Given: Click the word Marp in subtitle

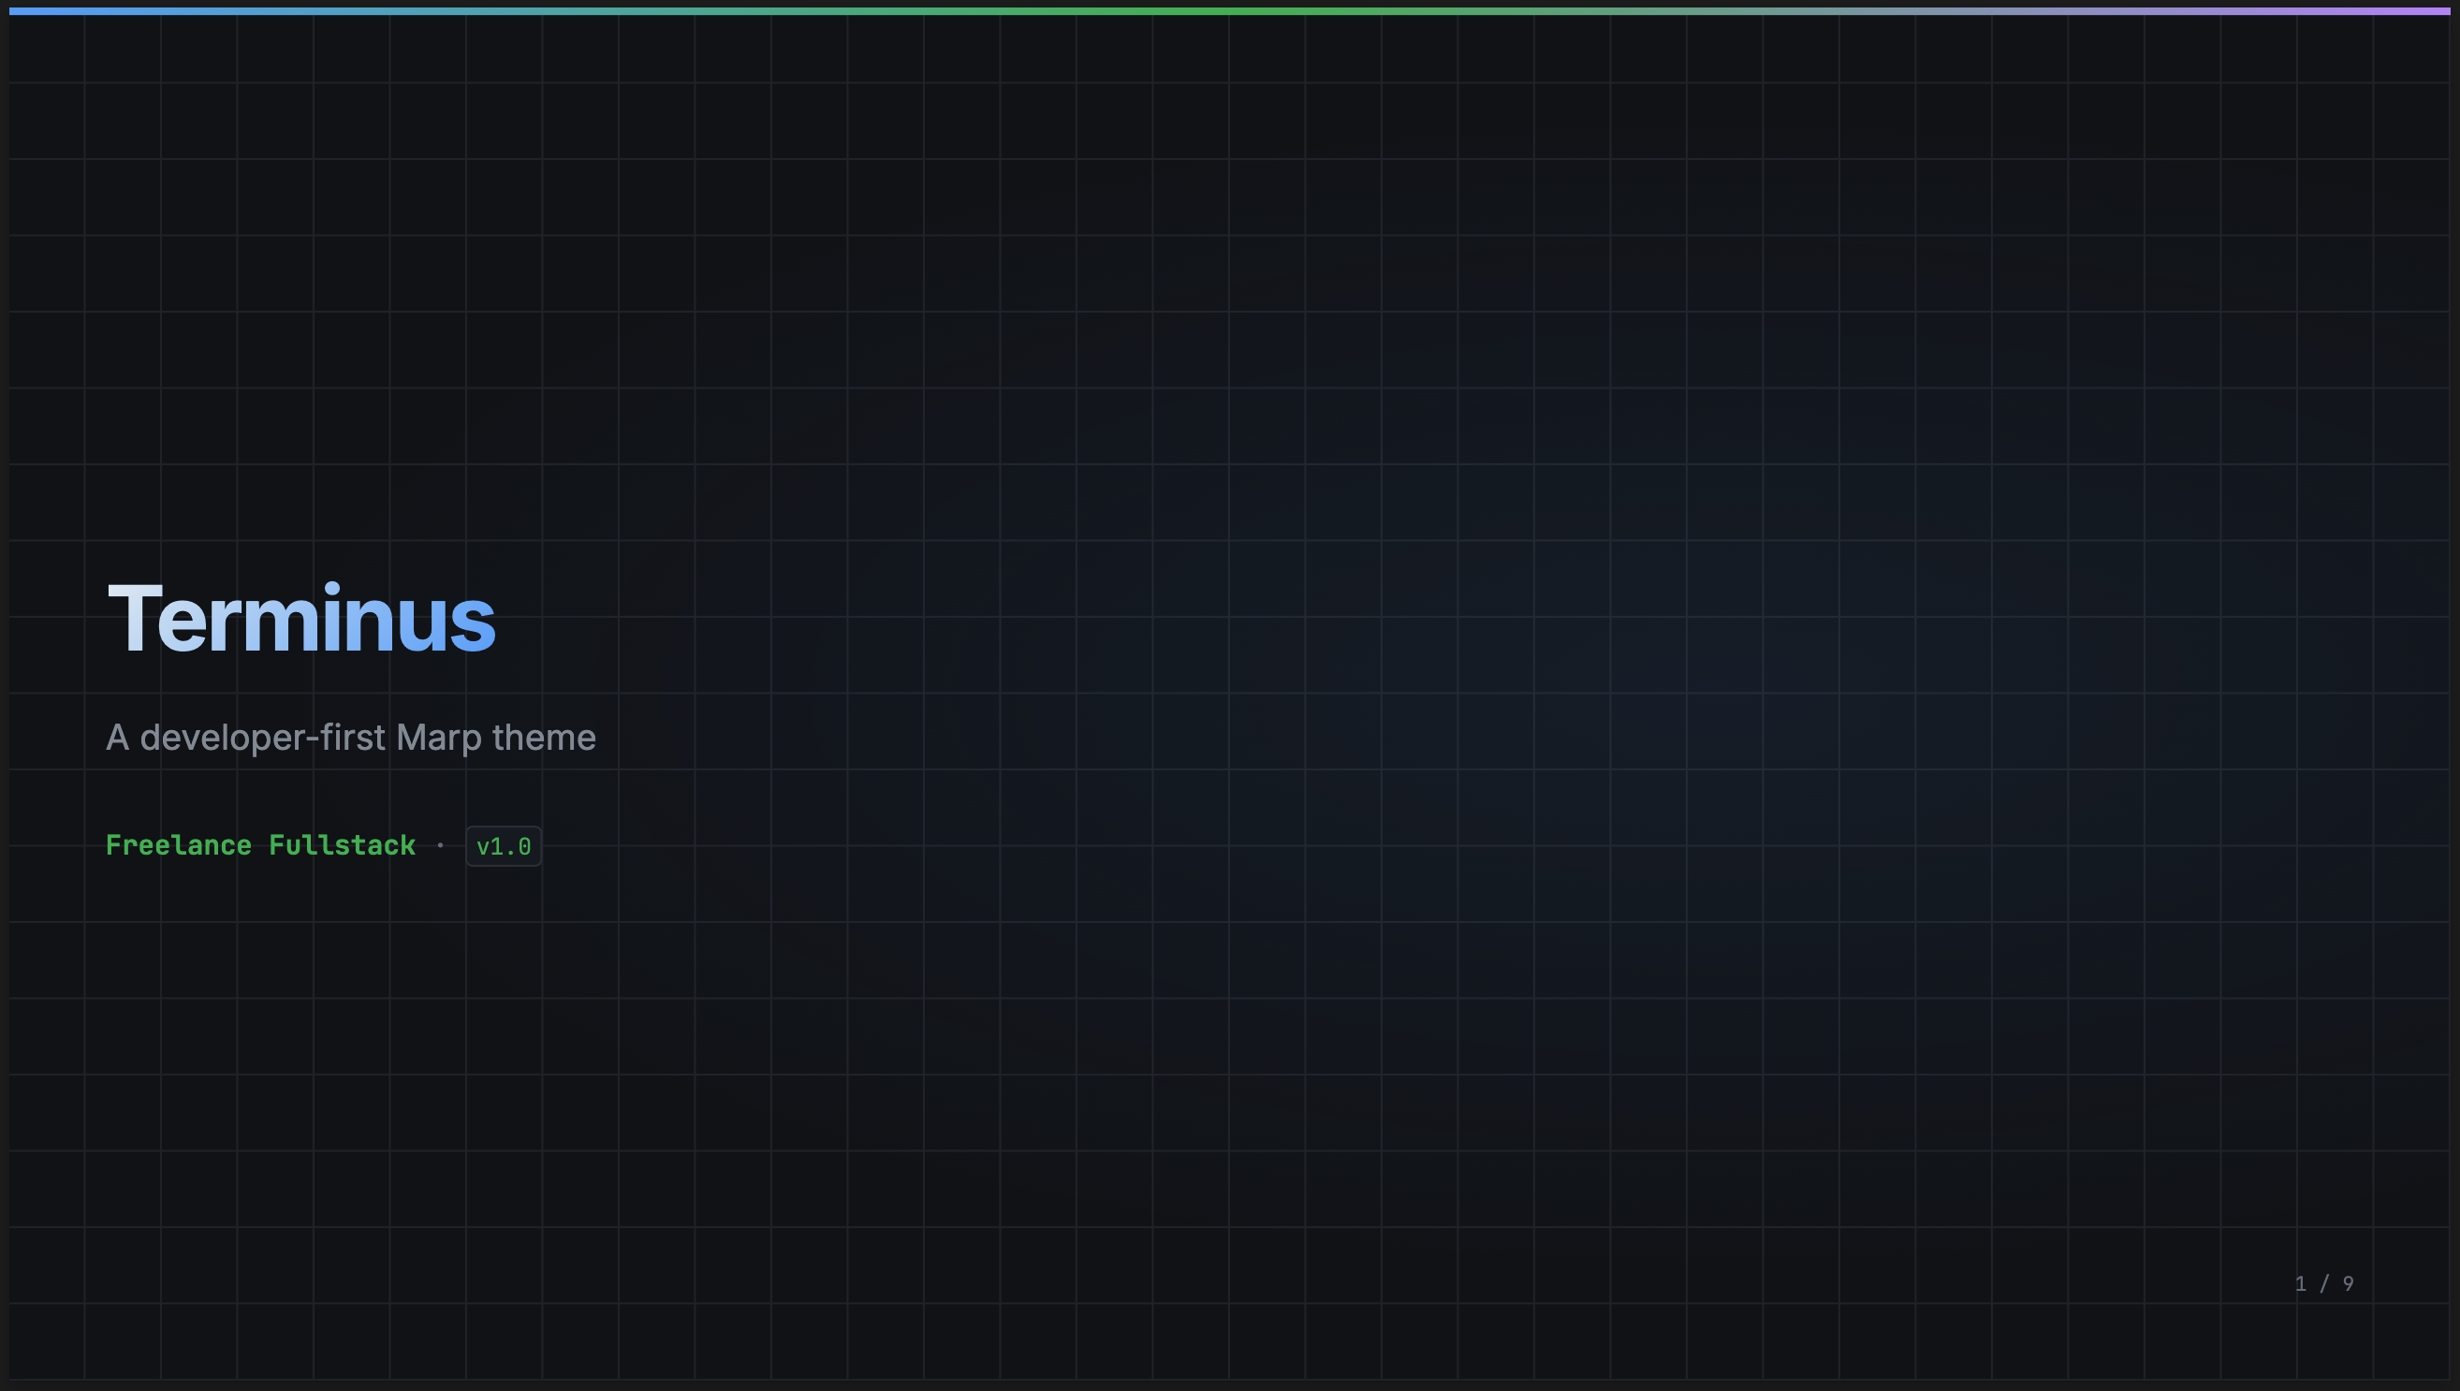Looking at the screenshot, I should pos(438,739).
